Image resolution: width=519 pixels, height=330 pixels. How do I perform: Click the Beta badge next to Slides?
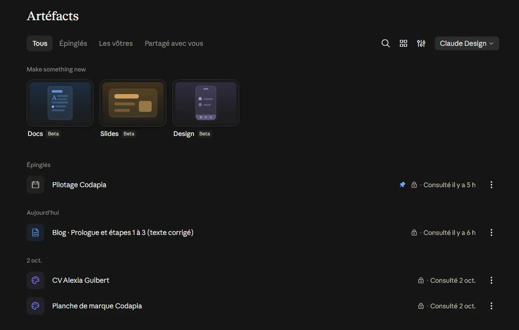(129, 133)
